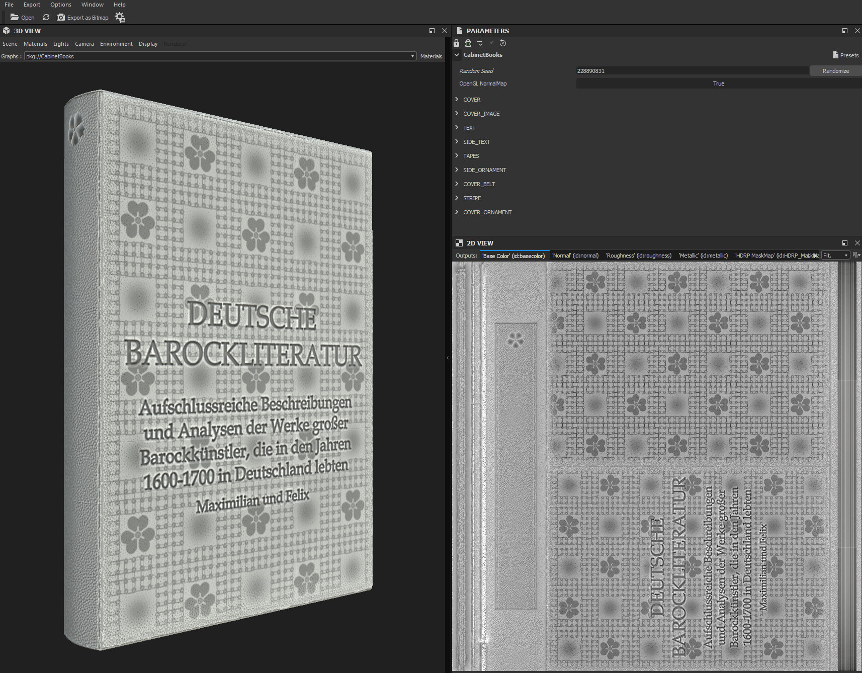Click the Presets document icon
Viewport: 862px width, 673px height.
(836, 55)
